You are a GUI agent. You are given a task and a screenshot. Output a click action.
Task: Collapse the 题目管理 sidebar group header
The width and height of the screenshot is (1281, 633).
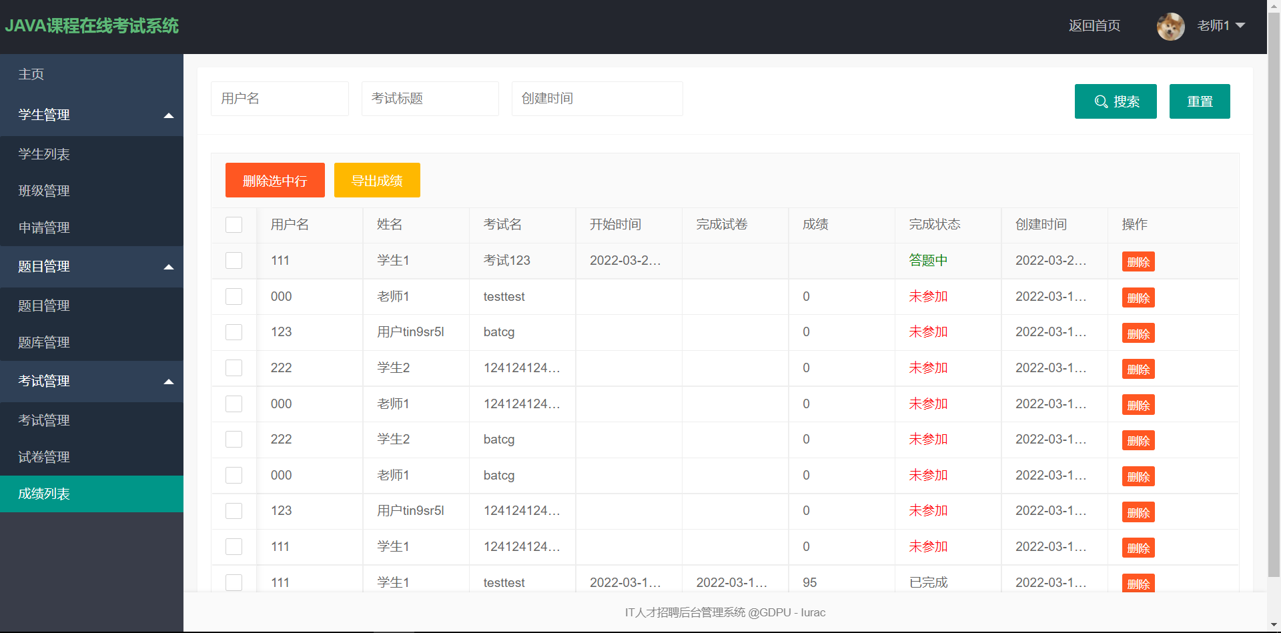[x=91, y=266]
